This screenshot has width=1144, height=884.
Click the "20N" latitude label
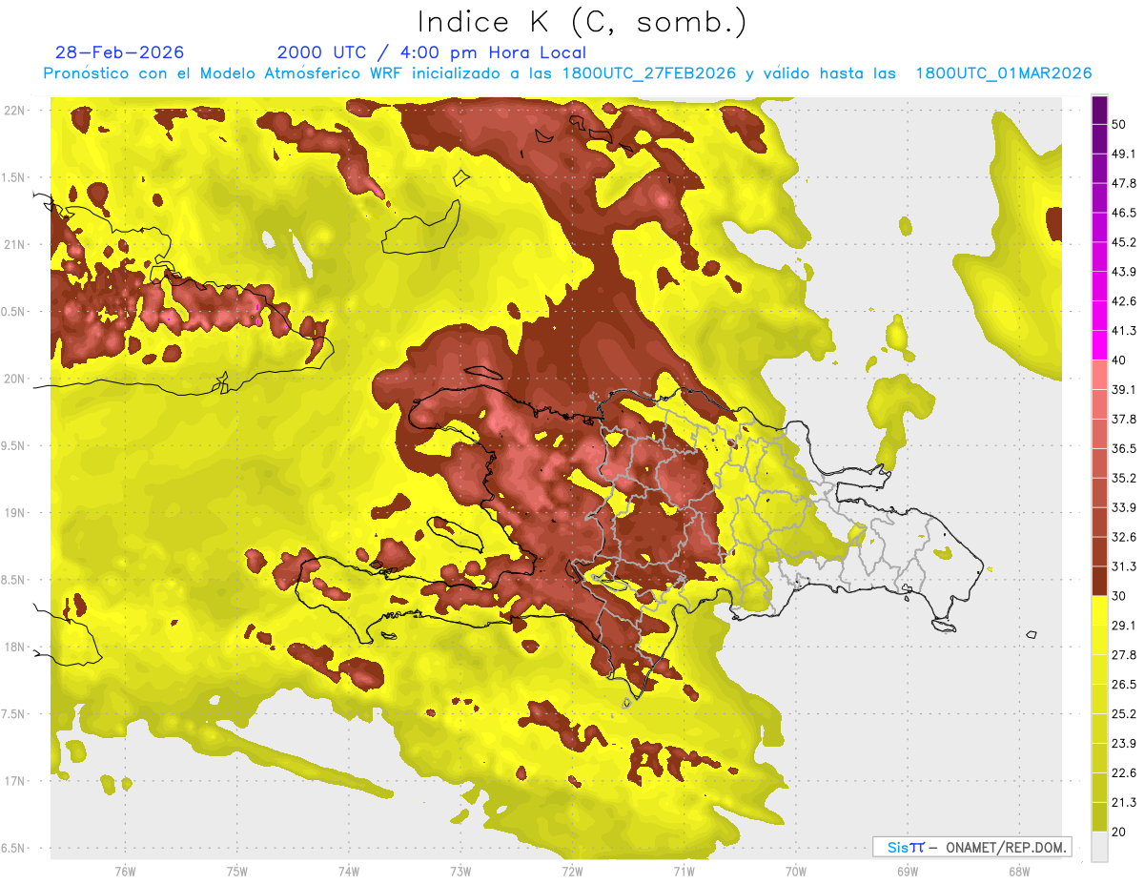coord(16,379)
